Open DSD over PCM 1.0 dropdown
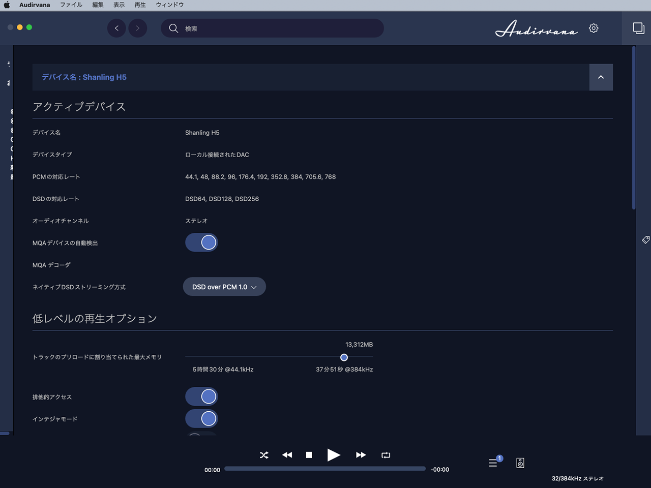 point(224,287)
